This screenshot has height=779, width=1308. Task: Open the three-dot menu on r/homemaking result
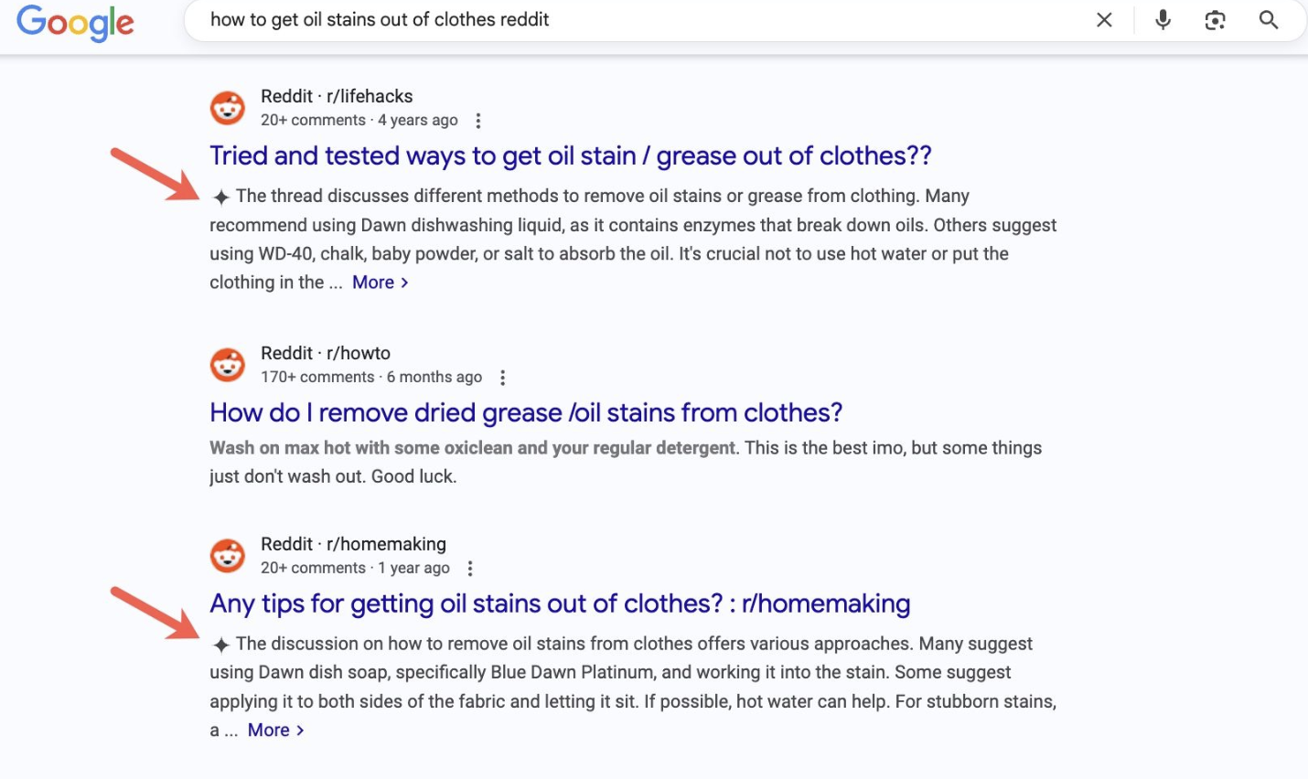469,567
